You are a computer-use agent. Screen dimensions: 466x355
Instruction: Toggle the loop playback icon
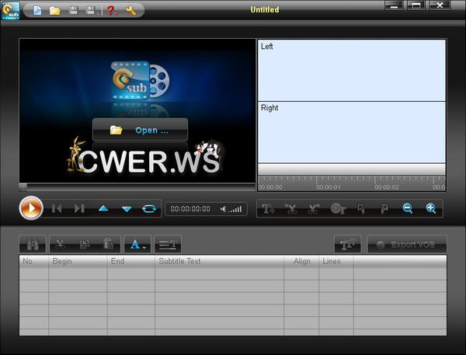coord(148,208)
